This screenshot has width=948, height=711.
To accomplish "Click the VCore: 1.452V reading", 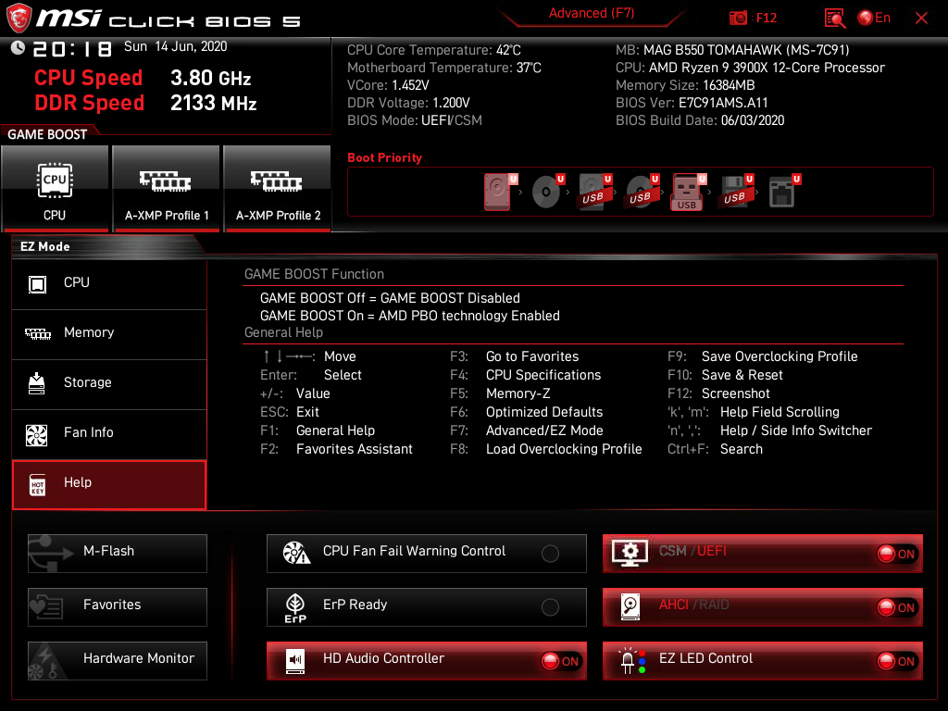I will click(388, 85).
